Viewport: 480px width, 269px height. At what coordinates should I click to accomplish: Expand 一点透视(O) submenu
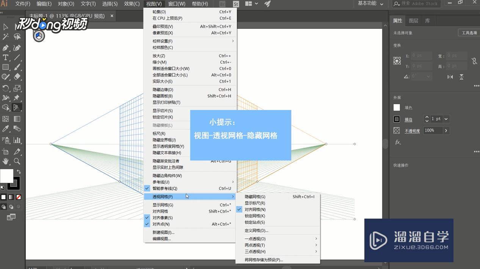click(278, 239)
